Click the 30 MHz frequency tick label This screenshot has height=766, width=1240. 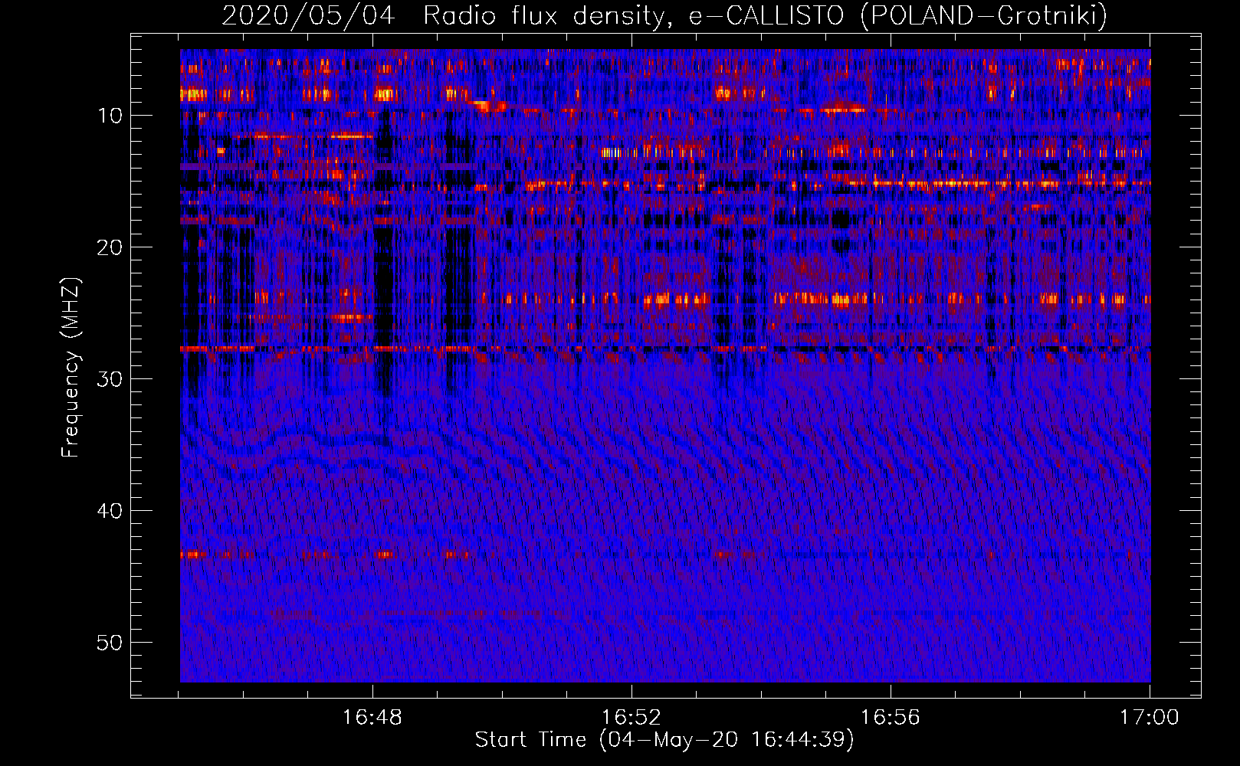(x=110, y=379)
